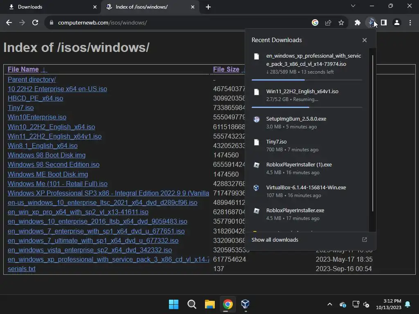Sort by File Size column header
Screen dimensions: 419x314
click(x=226, y=70)
